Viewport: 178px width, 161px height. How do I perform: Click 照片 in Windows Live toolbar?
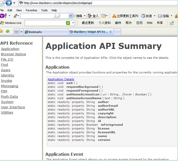[x=128, y=23]
